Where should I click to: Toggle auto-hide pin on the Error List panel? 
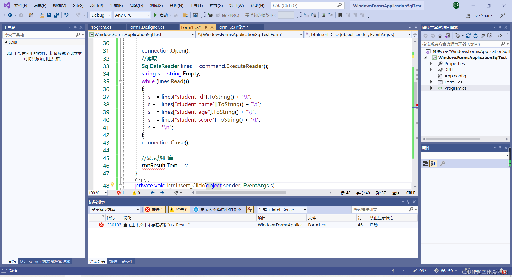[408, 202]
